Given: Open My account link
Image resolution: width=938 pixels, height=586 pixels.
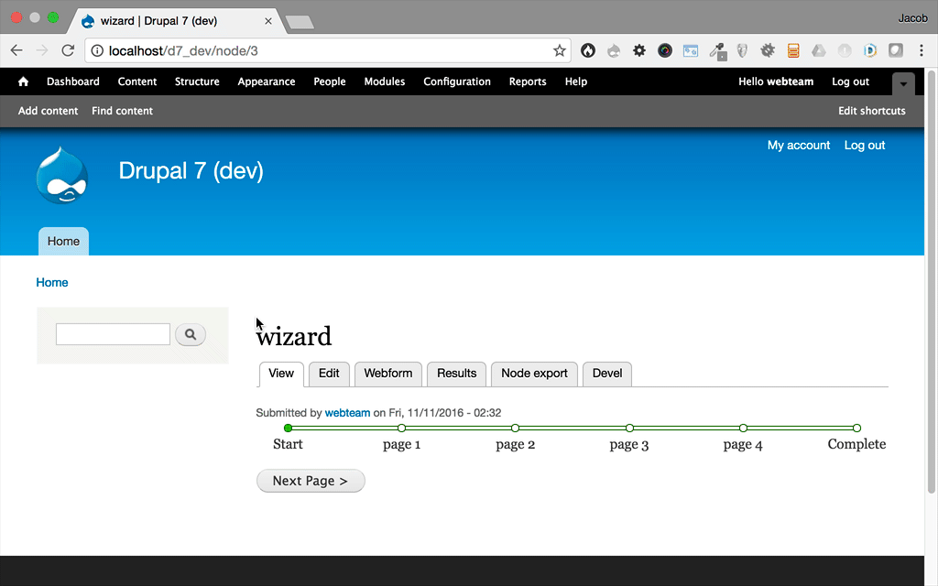Looking at the screenshot, I should [x=799, y=146].
